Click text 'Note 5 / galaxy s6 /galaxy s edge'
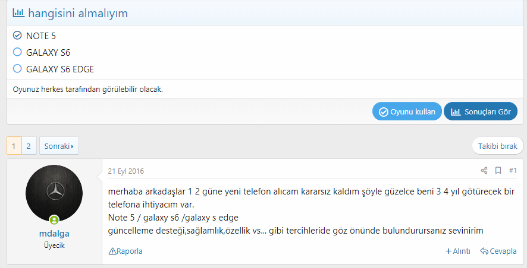This screenshot has height=268, width=527. click(173, 218)
